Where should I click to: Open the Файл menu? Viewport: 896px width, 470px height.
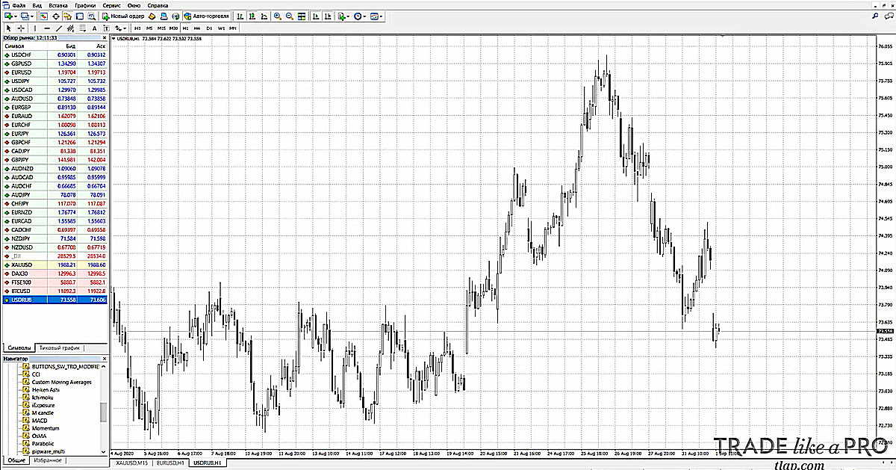pos(19,4)
